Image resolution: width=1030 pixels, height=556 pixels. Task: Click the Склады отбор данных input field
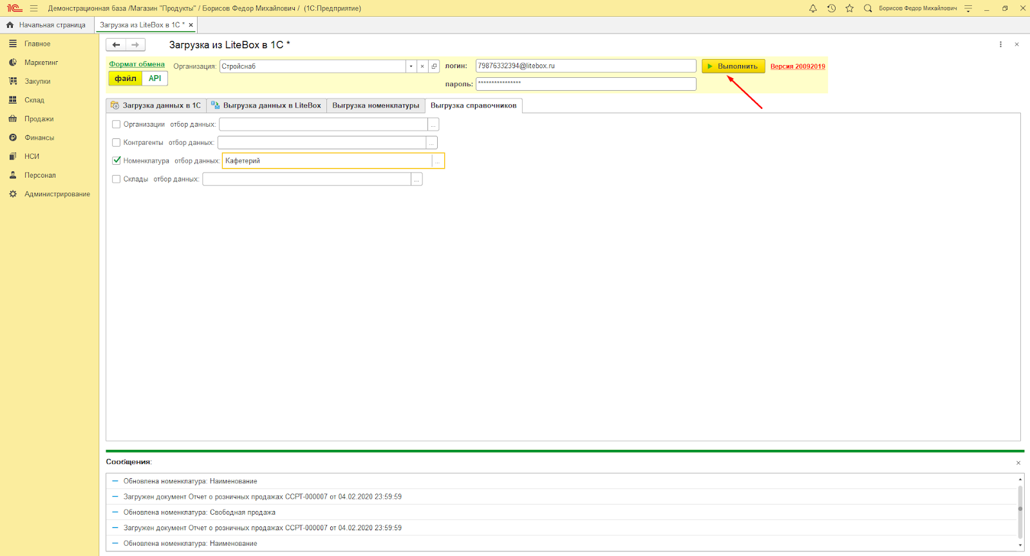coord(307,179)
